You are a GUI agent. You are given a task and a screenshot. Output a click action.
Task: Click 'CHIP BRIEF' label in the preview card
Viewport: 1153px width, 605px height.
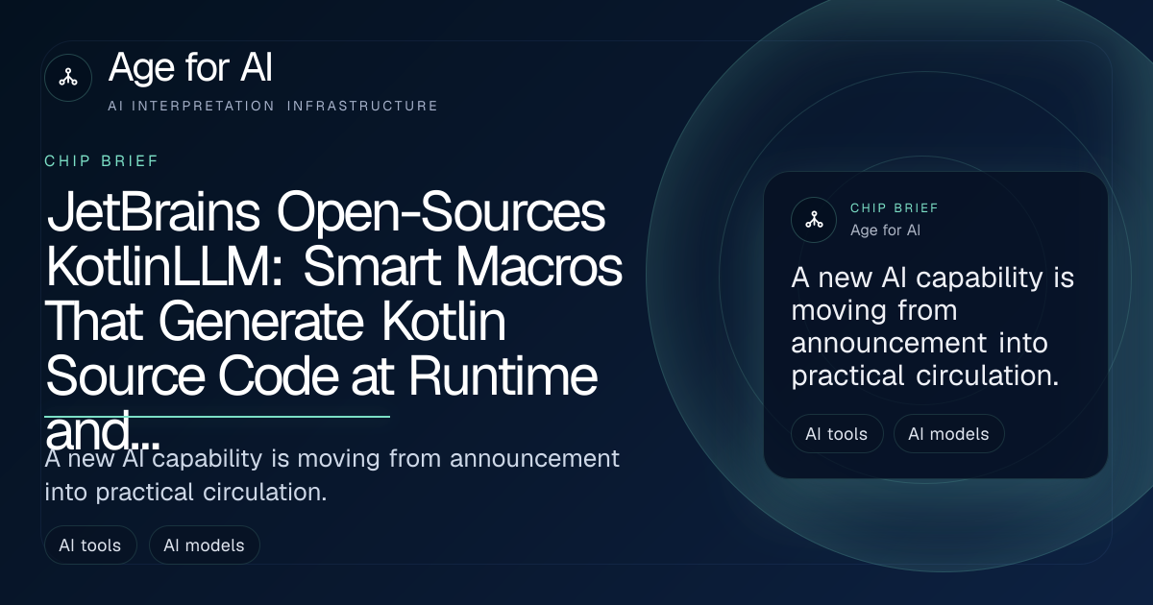(x=895, y=208)
